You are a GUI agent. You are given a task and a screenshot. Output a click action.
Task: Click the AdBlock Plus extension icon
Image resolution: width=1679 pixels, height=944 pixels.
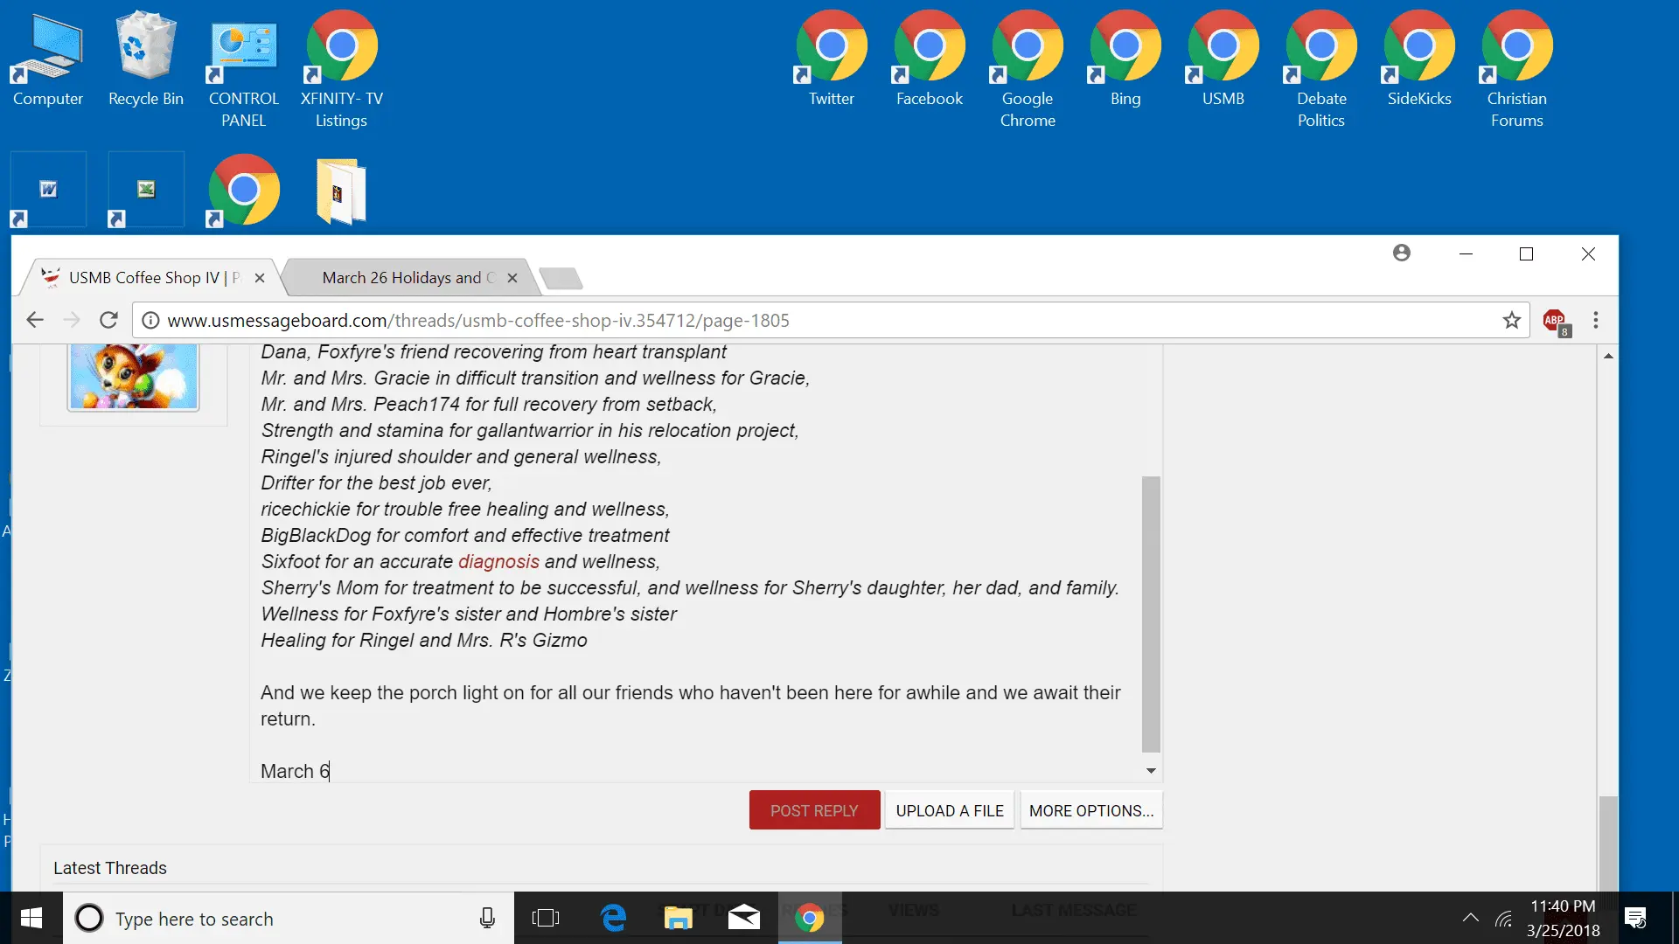point(1555,321)
